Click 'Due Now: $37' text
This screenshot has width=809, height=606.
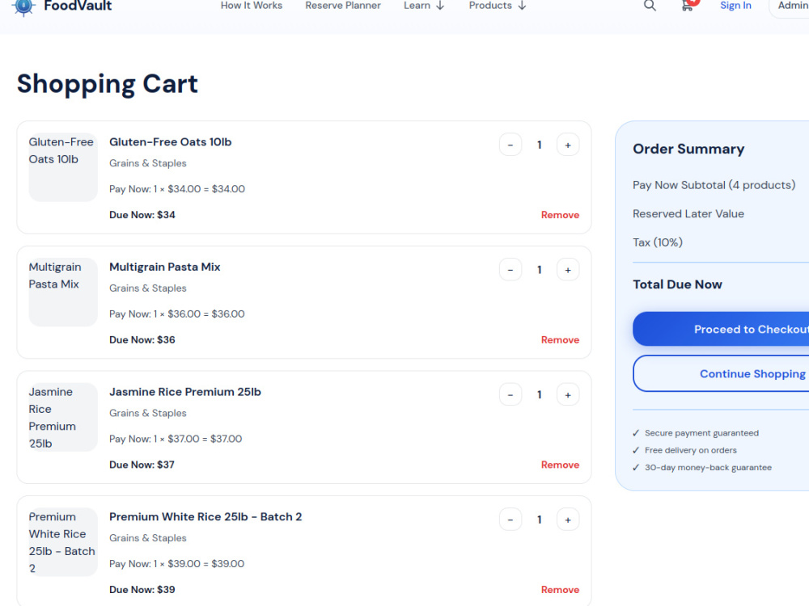tap(142, 465)
